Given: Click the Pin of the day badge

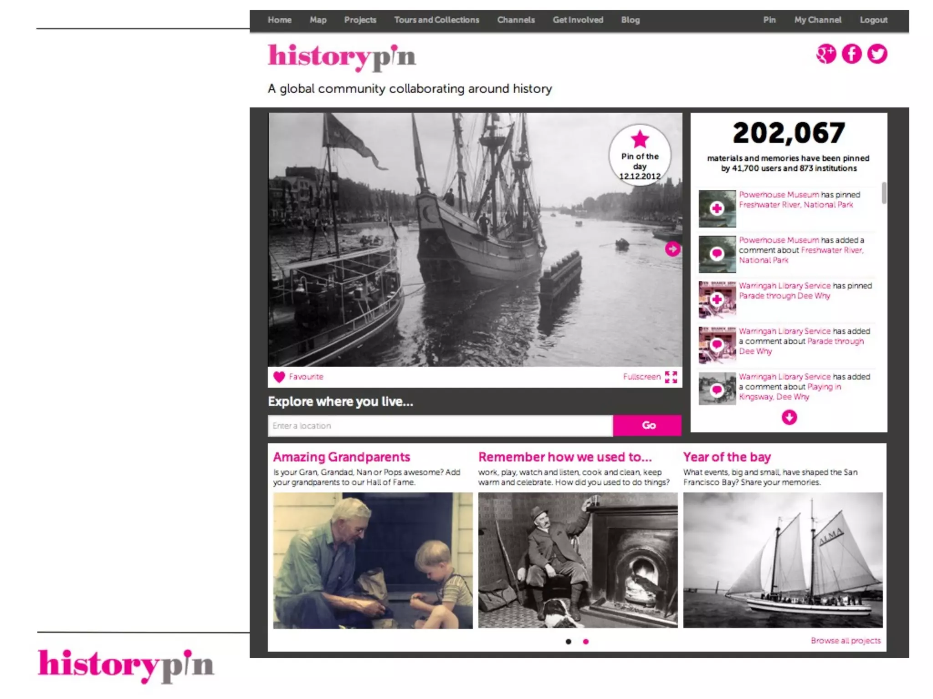Looking at the screenshot, I should (640, 155).
